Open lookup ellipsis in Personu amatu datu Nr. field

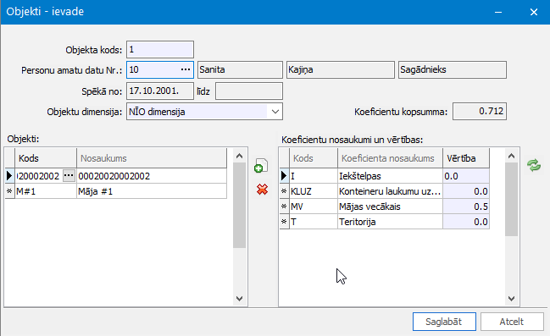(x=186, y=69)
